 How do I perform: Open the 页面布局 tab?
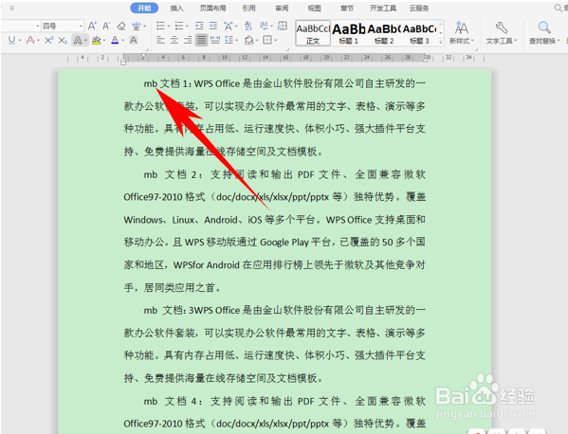pyautogui.click(x=213, y=8)
